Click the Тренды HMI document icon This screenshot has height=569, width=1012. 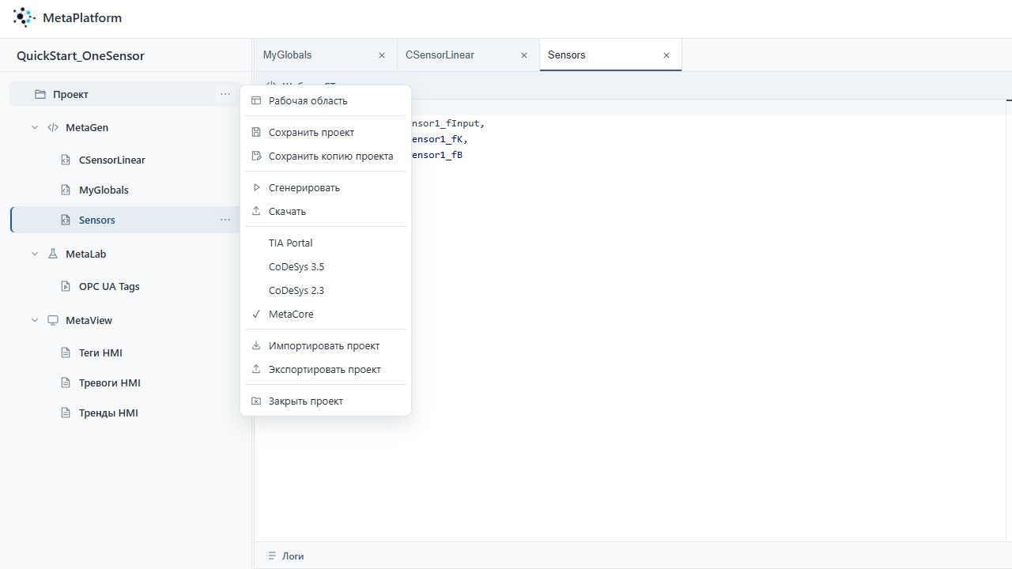coord(66,413)
